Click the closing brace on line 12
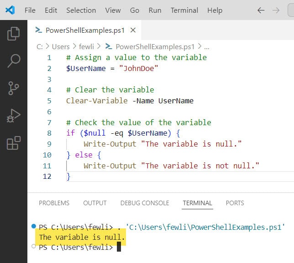Viewport: 294px width, 263px height. click(68, 177)
